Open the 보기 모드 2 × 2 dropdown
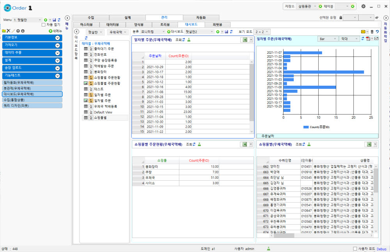The image size is (390, 252). 262,32
